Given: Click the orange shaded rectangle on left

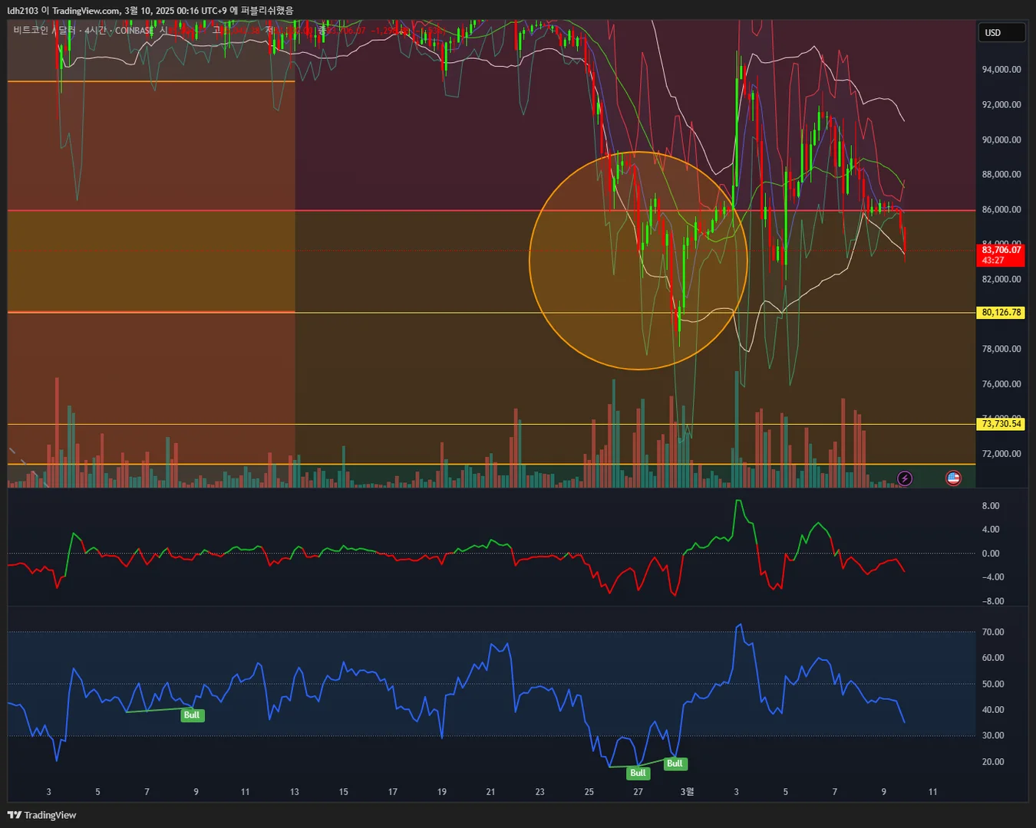Looking at the screenshot, I should 151,284.
